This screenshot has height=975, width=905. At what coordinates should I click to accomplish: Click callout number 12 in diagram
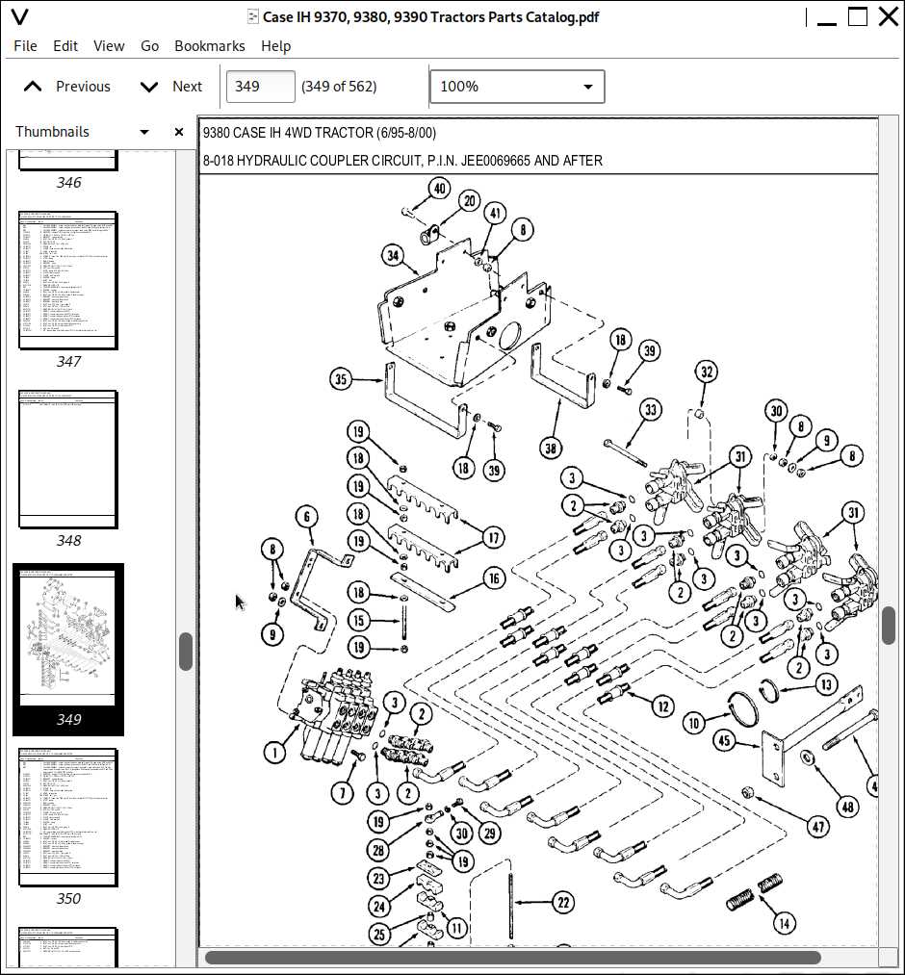(663, 706)
